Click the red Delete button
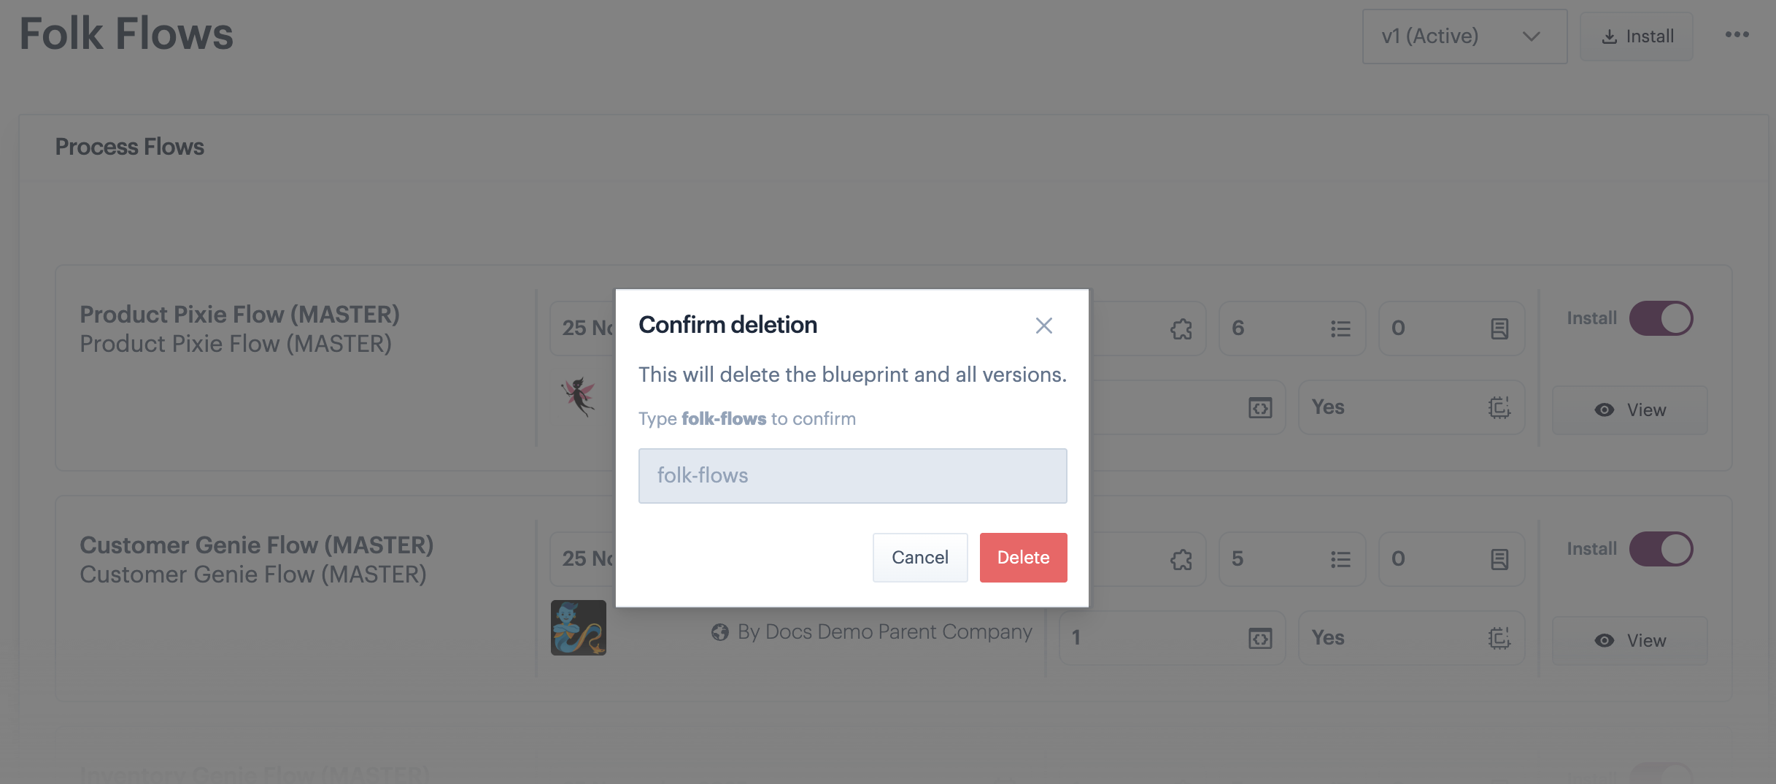Viewport: 1776px width, 784px height. coord(1023,558)
